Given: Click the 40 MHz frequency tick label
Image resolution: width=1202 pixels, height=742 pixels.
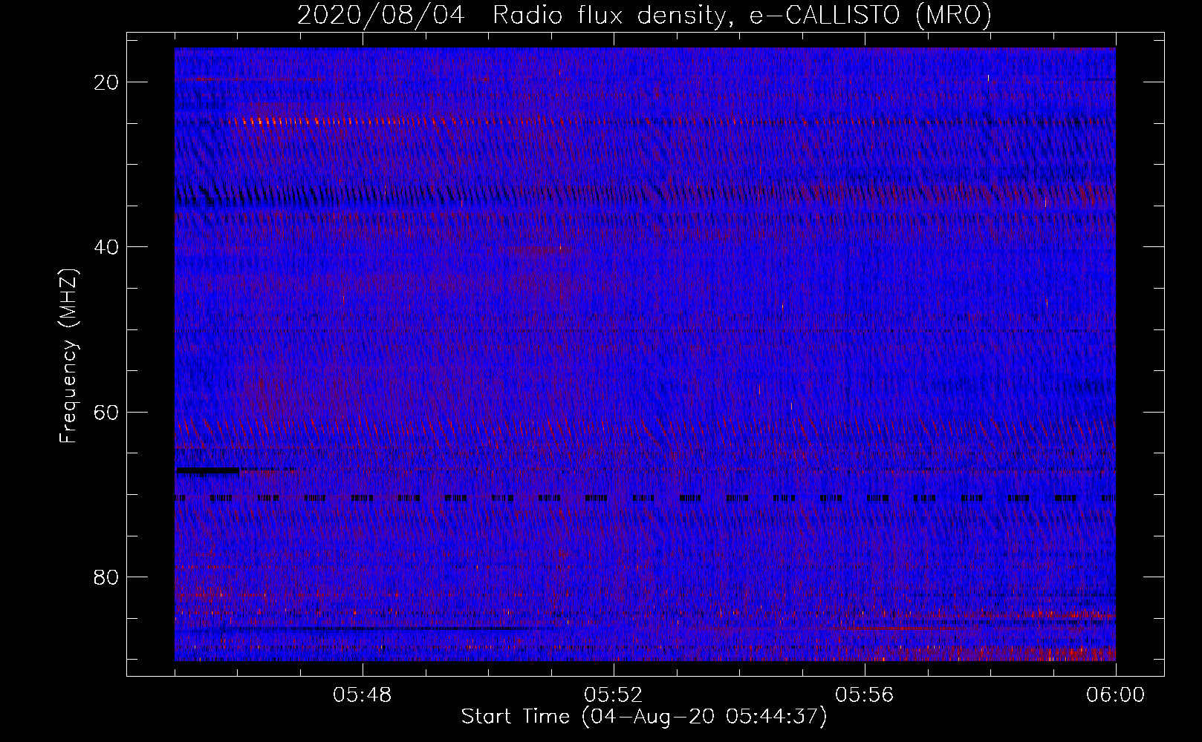Looking at the screenshot, I should (x=106, y=247).
